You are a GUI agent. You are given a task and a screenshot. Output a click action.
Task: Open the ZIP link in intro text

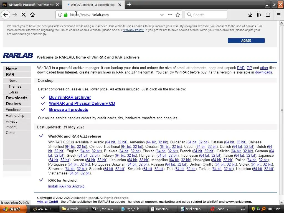(249, 68)
